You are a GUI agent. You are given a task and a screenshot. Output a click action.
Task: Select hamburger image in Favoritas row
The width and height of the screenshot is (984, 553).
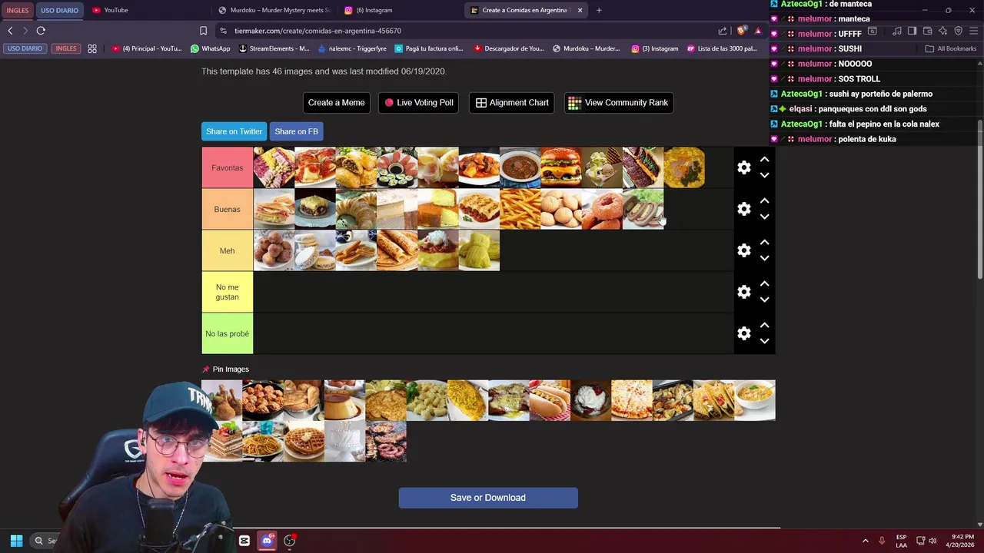click(x=561, y=167)
